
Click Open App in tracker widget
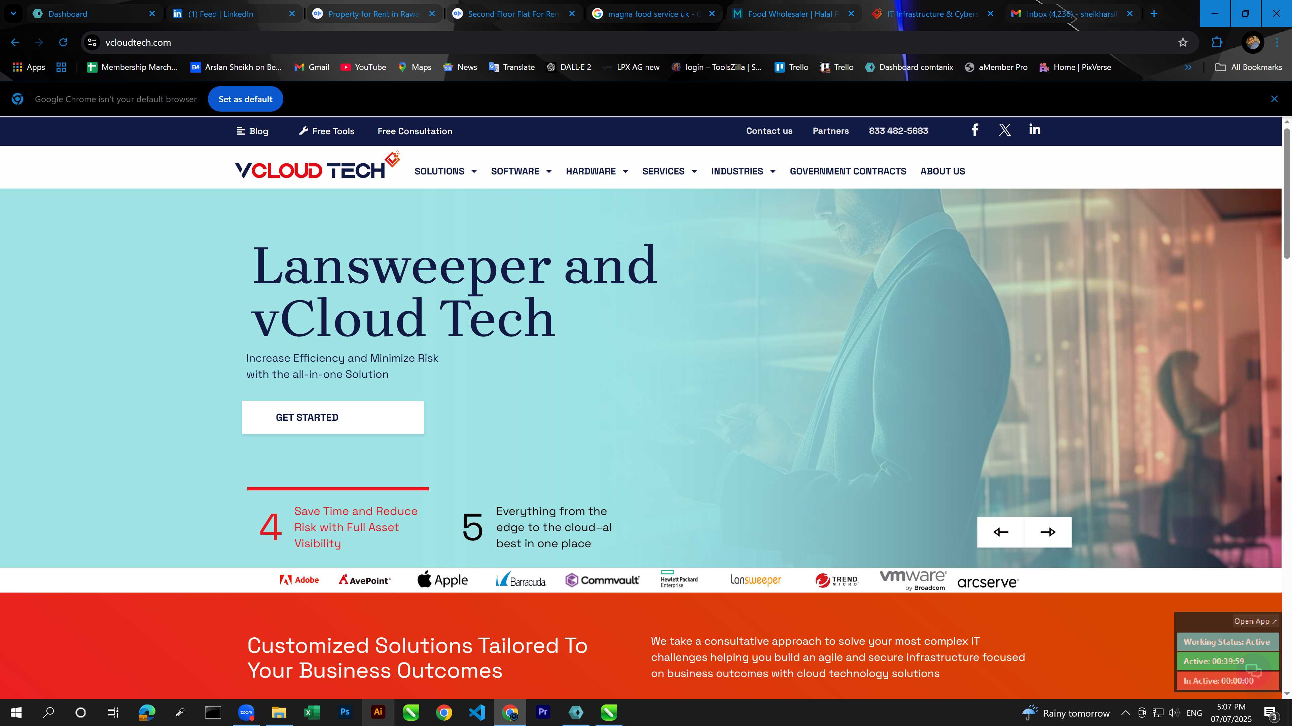point(1255,621)
